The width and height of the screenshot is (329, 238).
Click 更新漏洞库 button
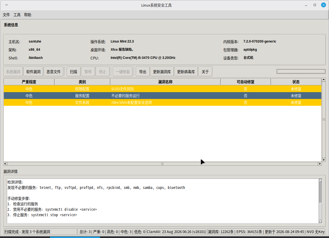pos(162,72)
